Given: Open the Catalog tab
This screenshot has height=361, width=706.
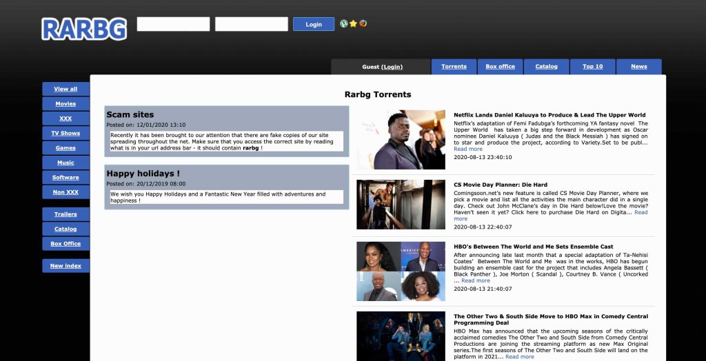Looking at the screenshot, I should pyautogui.click(x=547, y=67).
